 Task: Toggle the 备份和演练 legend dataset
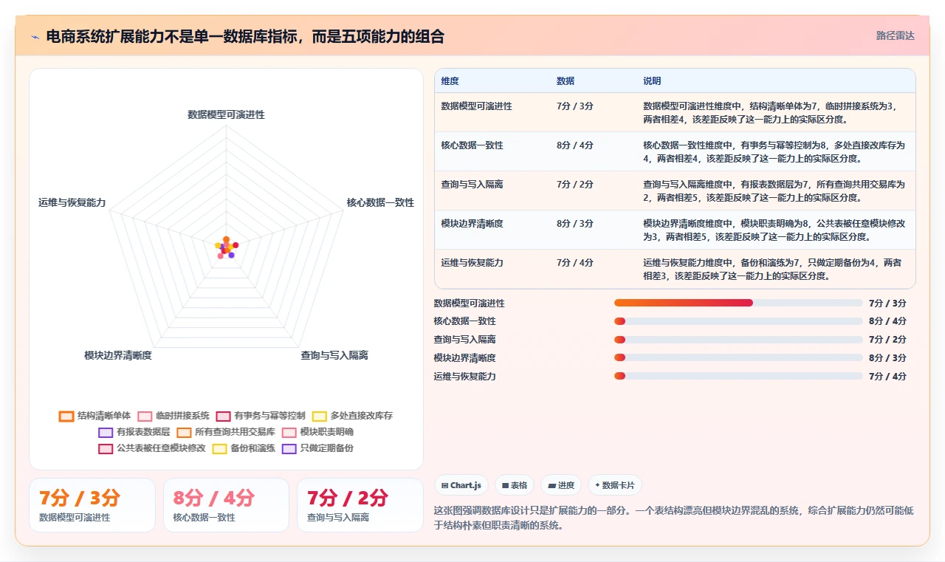click(244, 448)
